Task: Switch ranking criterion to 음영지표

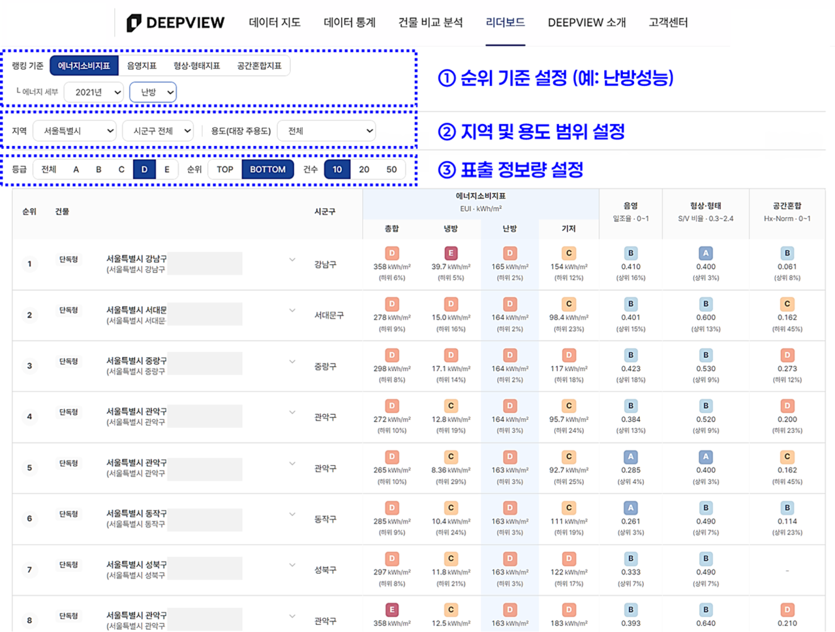Action: [142, 66]
